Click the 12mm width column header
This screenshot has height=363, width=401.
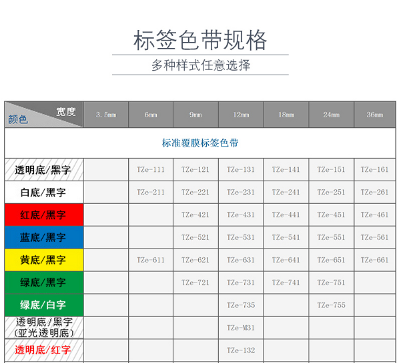pos(241,115)
